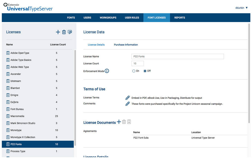Click the Ascender license icon
Viewport: 252px width, 158px height.
tap(8, 74)
